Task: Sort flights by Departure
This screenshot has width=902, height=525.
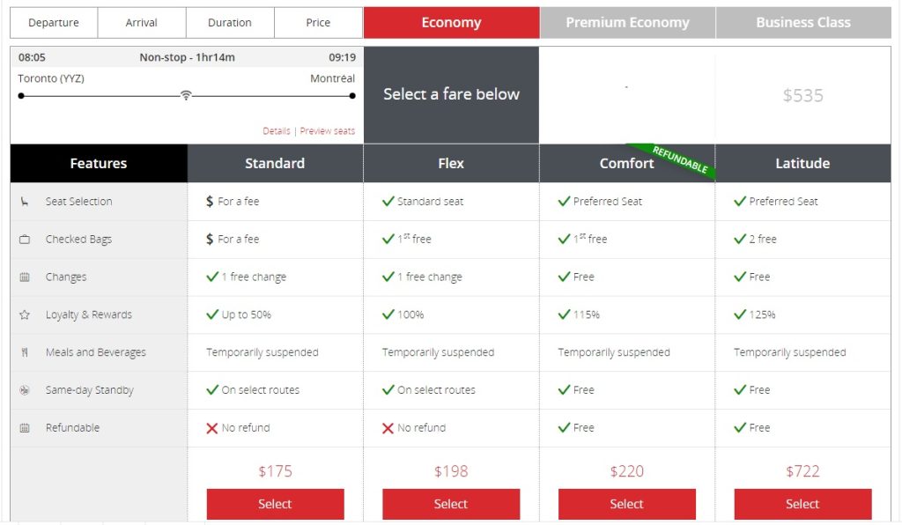Action: (54, 23)
